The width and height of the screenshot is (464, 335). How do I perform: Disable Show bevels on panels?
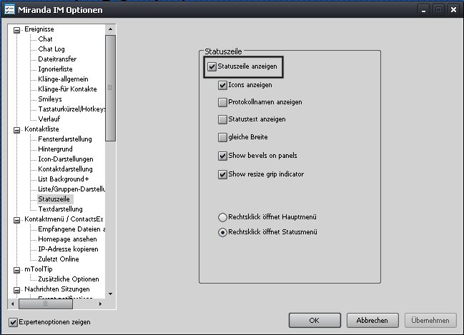[x=222, y=156]
